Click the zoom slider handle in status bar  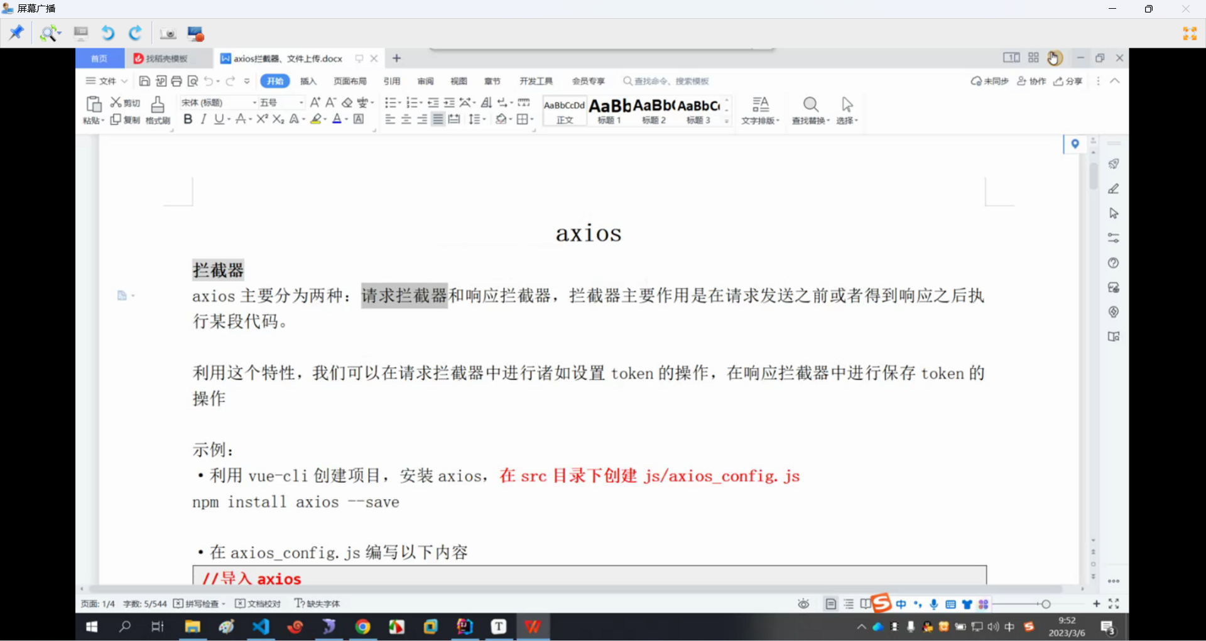pyautogui.click(x=1046, y=604)
